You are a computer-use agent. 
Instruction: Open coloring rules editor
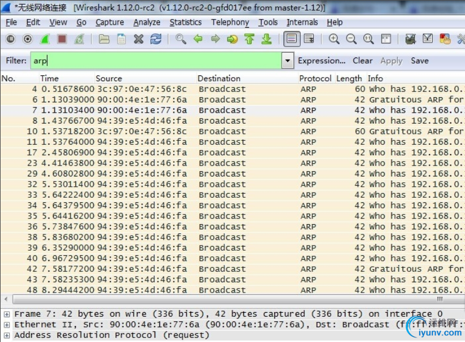445,39
